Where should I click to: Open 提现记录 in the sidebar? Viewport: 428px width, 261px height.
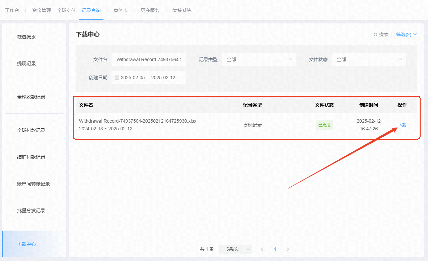26,63
